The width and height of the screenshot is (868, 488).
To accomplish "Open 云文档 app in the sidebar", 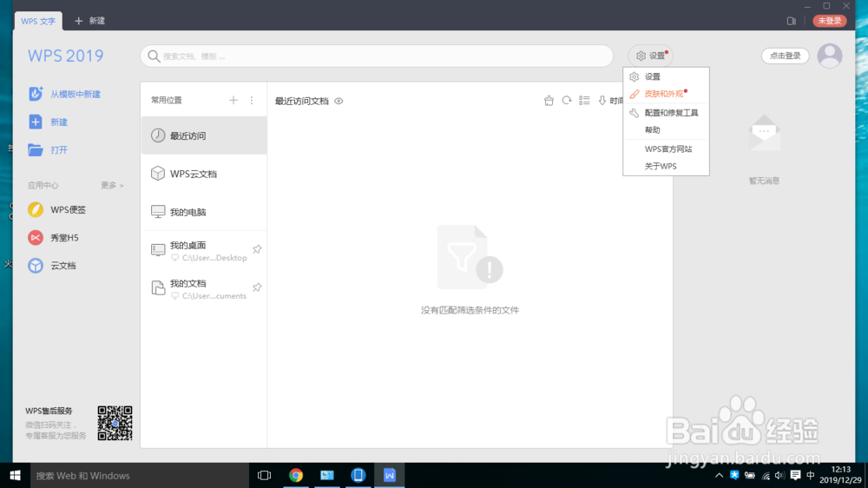I will coord(36,266).
